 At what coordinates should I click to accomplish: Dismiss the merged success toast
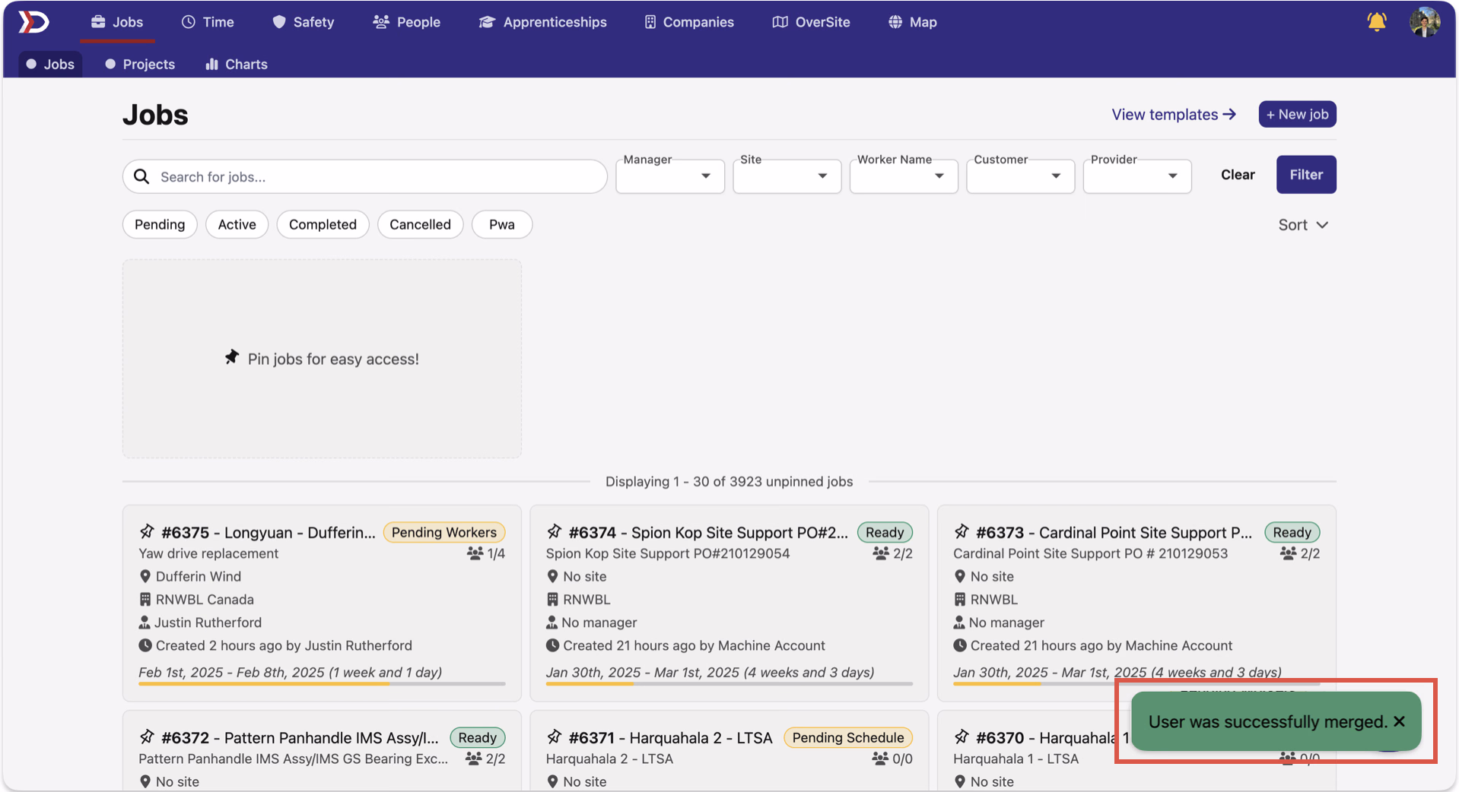(x=1399, y=721)
